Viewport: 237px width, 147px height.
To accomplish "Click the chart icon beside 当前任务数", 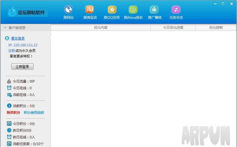I will pos(9,144).
